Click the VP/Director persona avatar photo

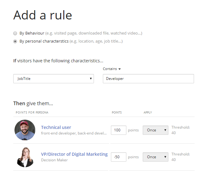point(25,157)
